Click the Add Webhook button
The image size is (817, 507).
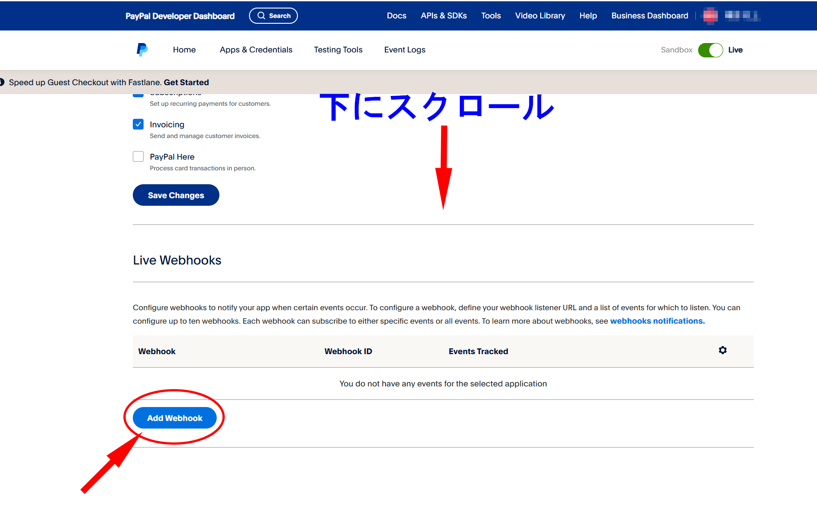tap(175, 418)
